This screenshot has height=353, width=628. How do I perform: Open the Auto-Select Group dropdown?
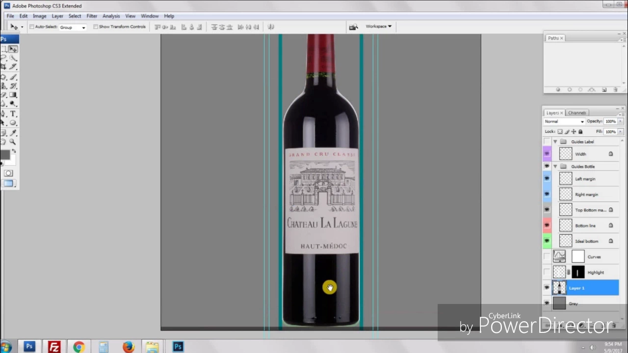click(x=73, y=27)
